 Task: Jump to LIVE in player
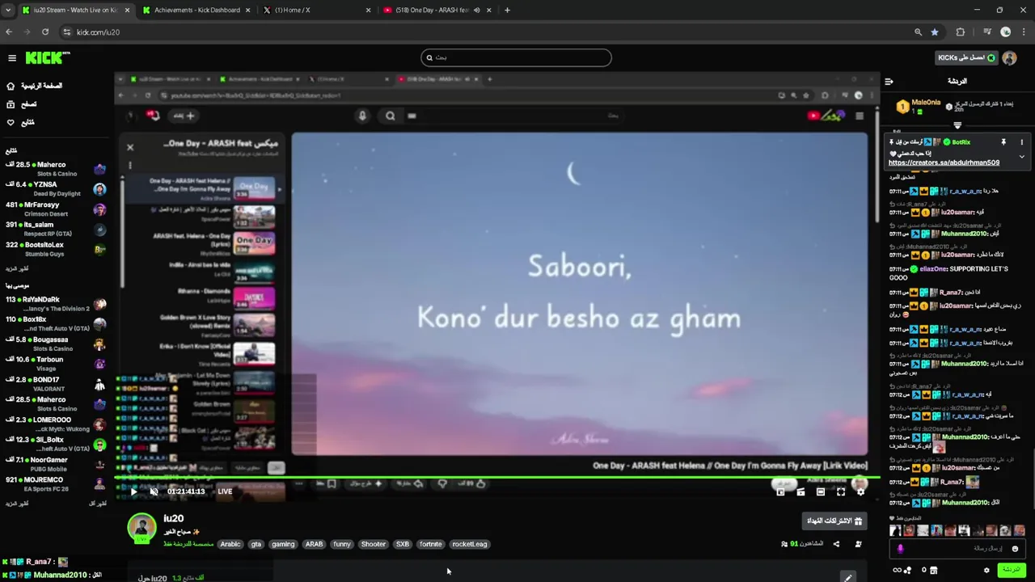225,491
